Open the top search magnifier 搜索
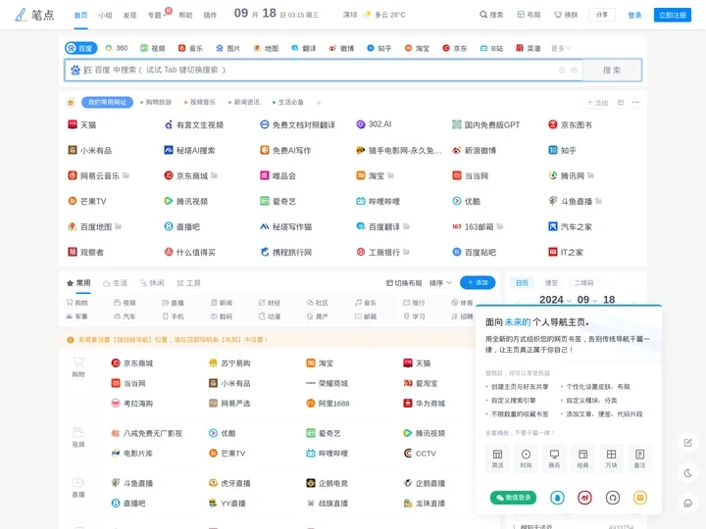 [491, 15]
